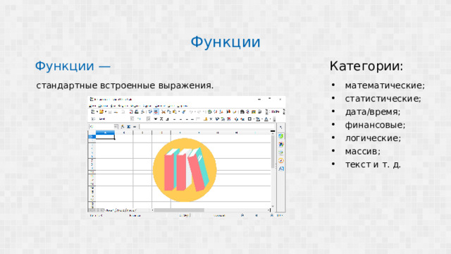Click the bullet "статистические;"
The image size is (451, 254).
[x=383, y=99]
